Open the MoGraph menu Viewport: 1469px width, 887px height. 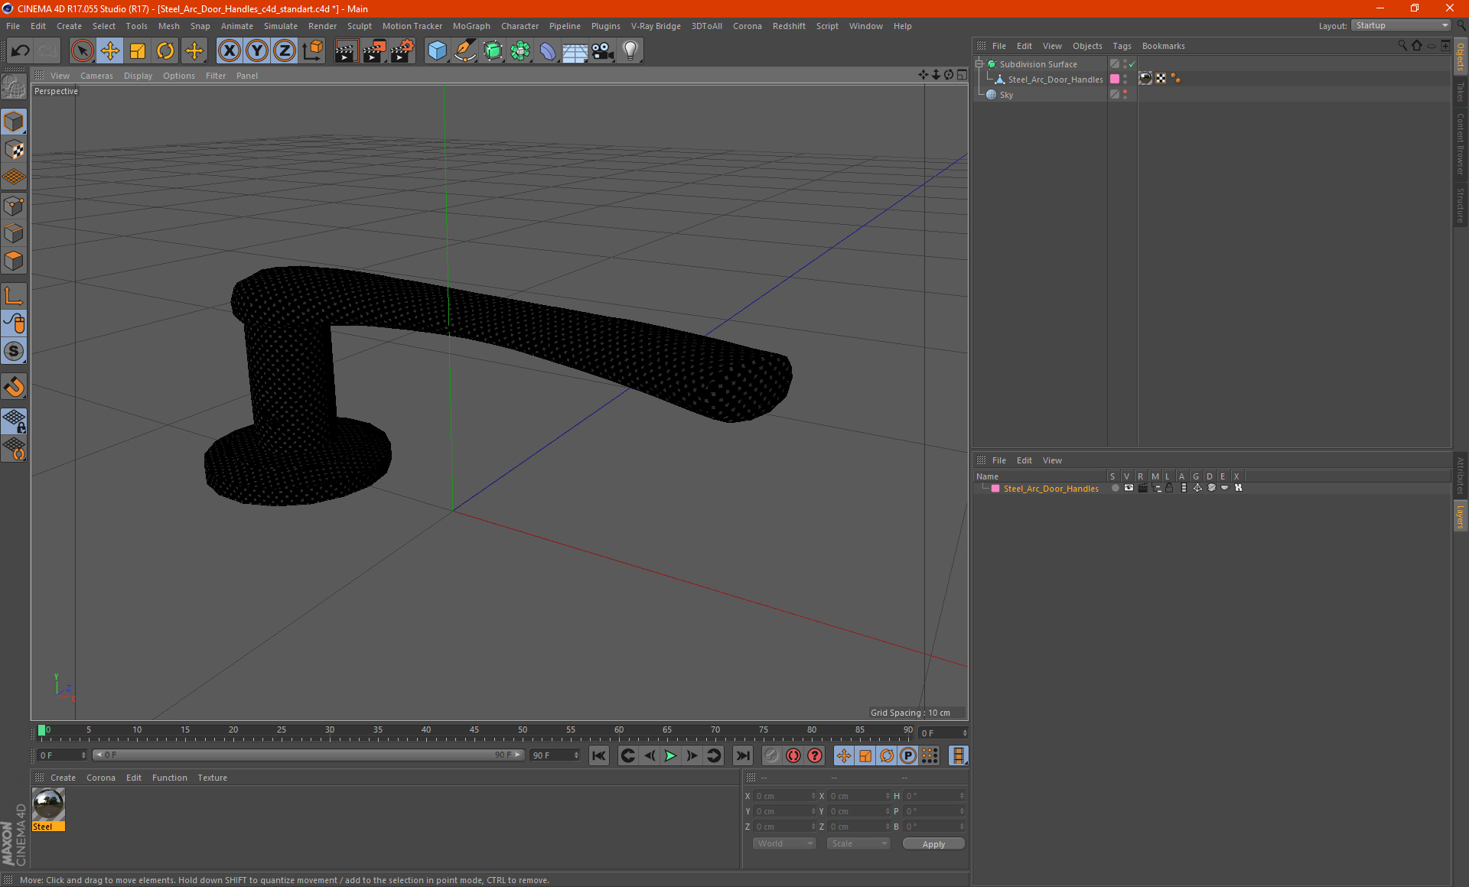(471, 26)
